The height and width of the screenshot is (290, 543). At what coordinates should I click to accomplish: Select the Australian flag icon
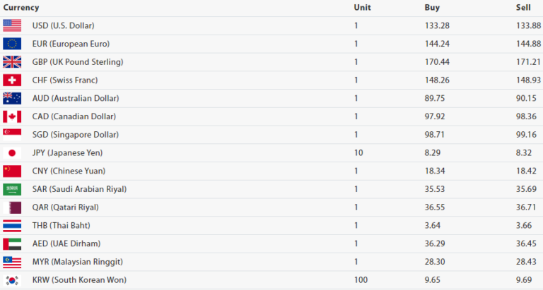pos(12,98)
